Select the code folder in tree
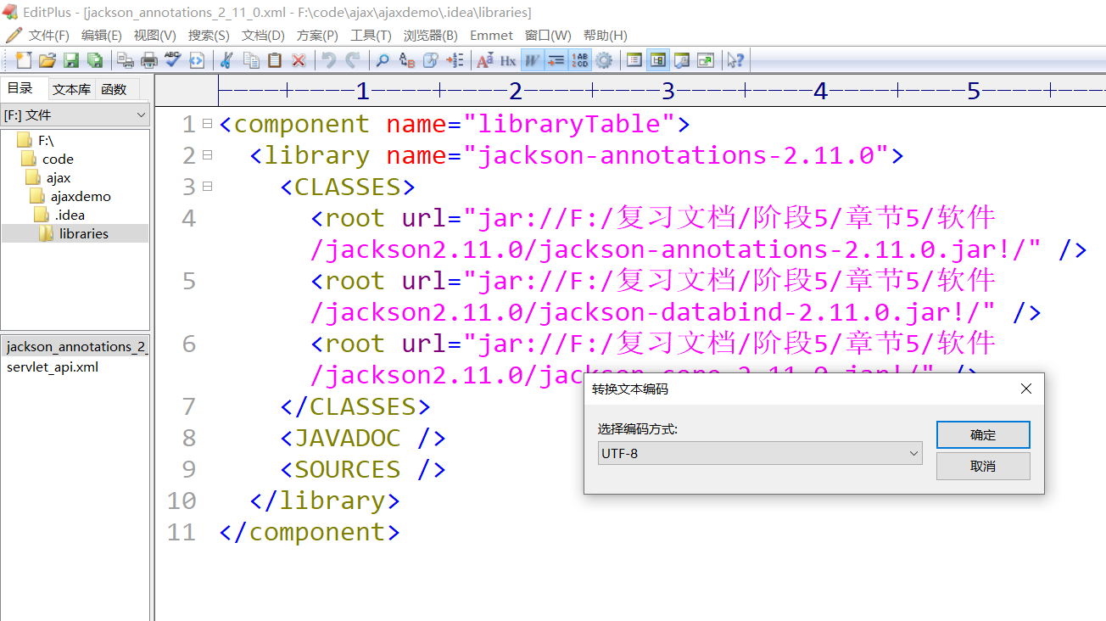This screenshot has height=621, width=1106. [48, 159]
